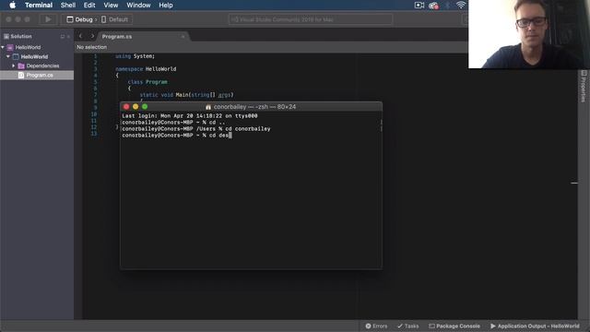Click the 'Last login' line in Terminal
The height and width of the screenshot is (332, 590).
pyautogui.click(x=190, y=116)
